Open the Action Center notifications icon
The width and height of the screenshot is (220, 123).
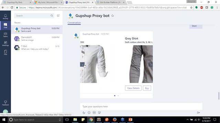pyautogui.click(x=214, y=120)
